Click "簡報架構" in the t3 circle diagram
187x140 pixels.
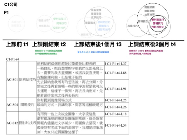click(96, 10)
